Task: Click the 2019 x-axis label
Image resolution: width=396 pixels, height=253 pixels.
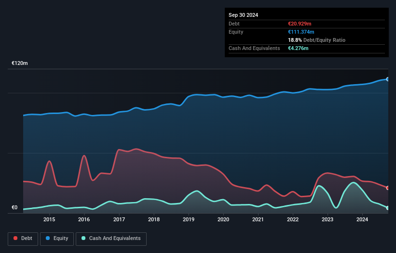Action: coord(189,219)
